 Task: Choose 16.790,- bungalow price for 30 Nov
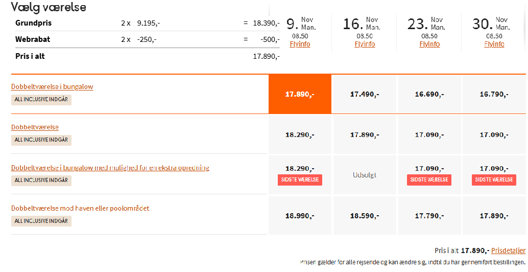pyautogui.click(x=494, y=94)
